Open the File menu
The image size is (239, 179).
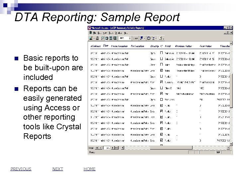pos(95,33)
